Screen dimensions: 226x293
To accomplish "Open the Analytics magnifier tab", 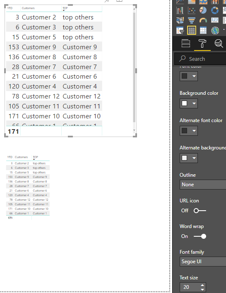I will point(219,43).
